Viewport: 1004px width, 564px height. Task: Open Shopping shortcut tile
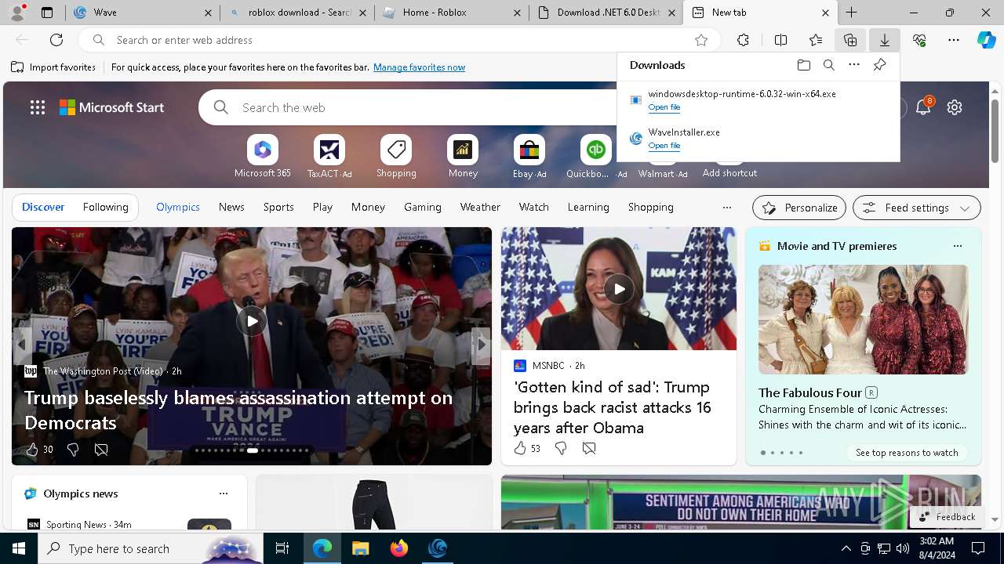pyautogui.click(x=396, y=156)
